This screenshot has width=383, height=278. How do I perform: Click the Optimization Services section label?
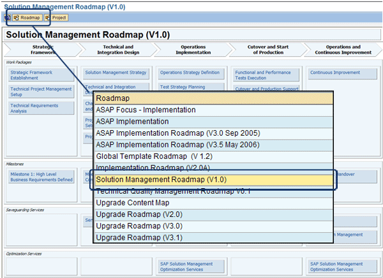pos(24,254)
